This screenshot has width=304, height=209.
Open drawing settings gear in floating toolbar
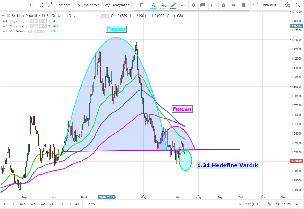click(193, 5)
